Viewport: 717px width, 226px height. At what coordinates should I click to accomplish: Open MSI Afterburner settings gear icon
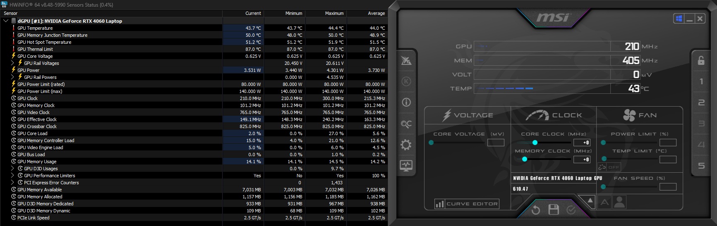[406, 145]
